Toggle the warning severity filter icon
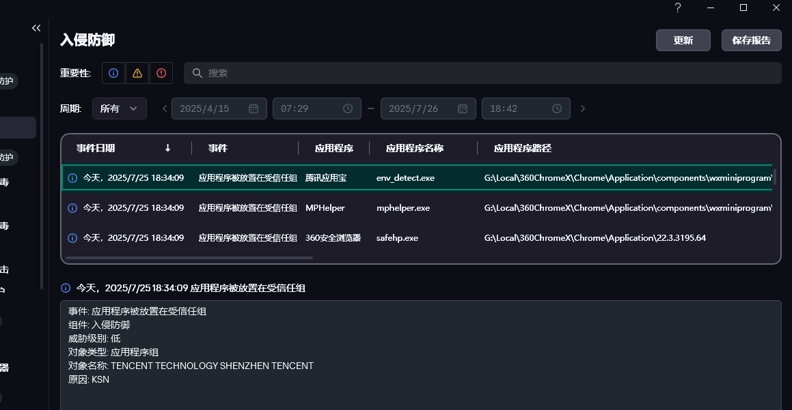The width and height of the screenshot is (792, 410). pyautogui.click(x=137, y=73)
